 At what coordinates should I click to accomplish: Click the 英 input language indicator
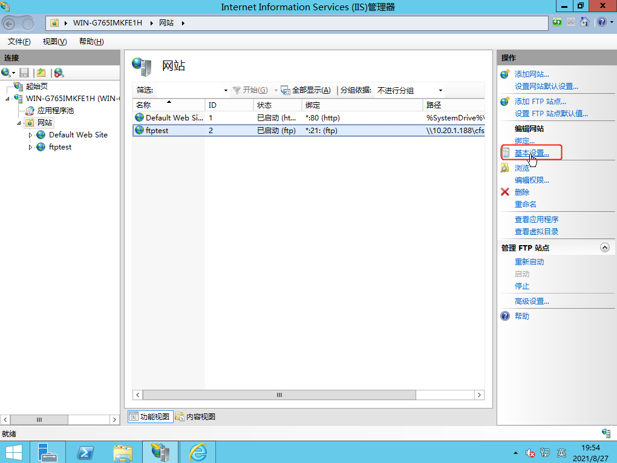point(561,453)
